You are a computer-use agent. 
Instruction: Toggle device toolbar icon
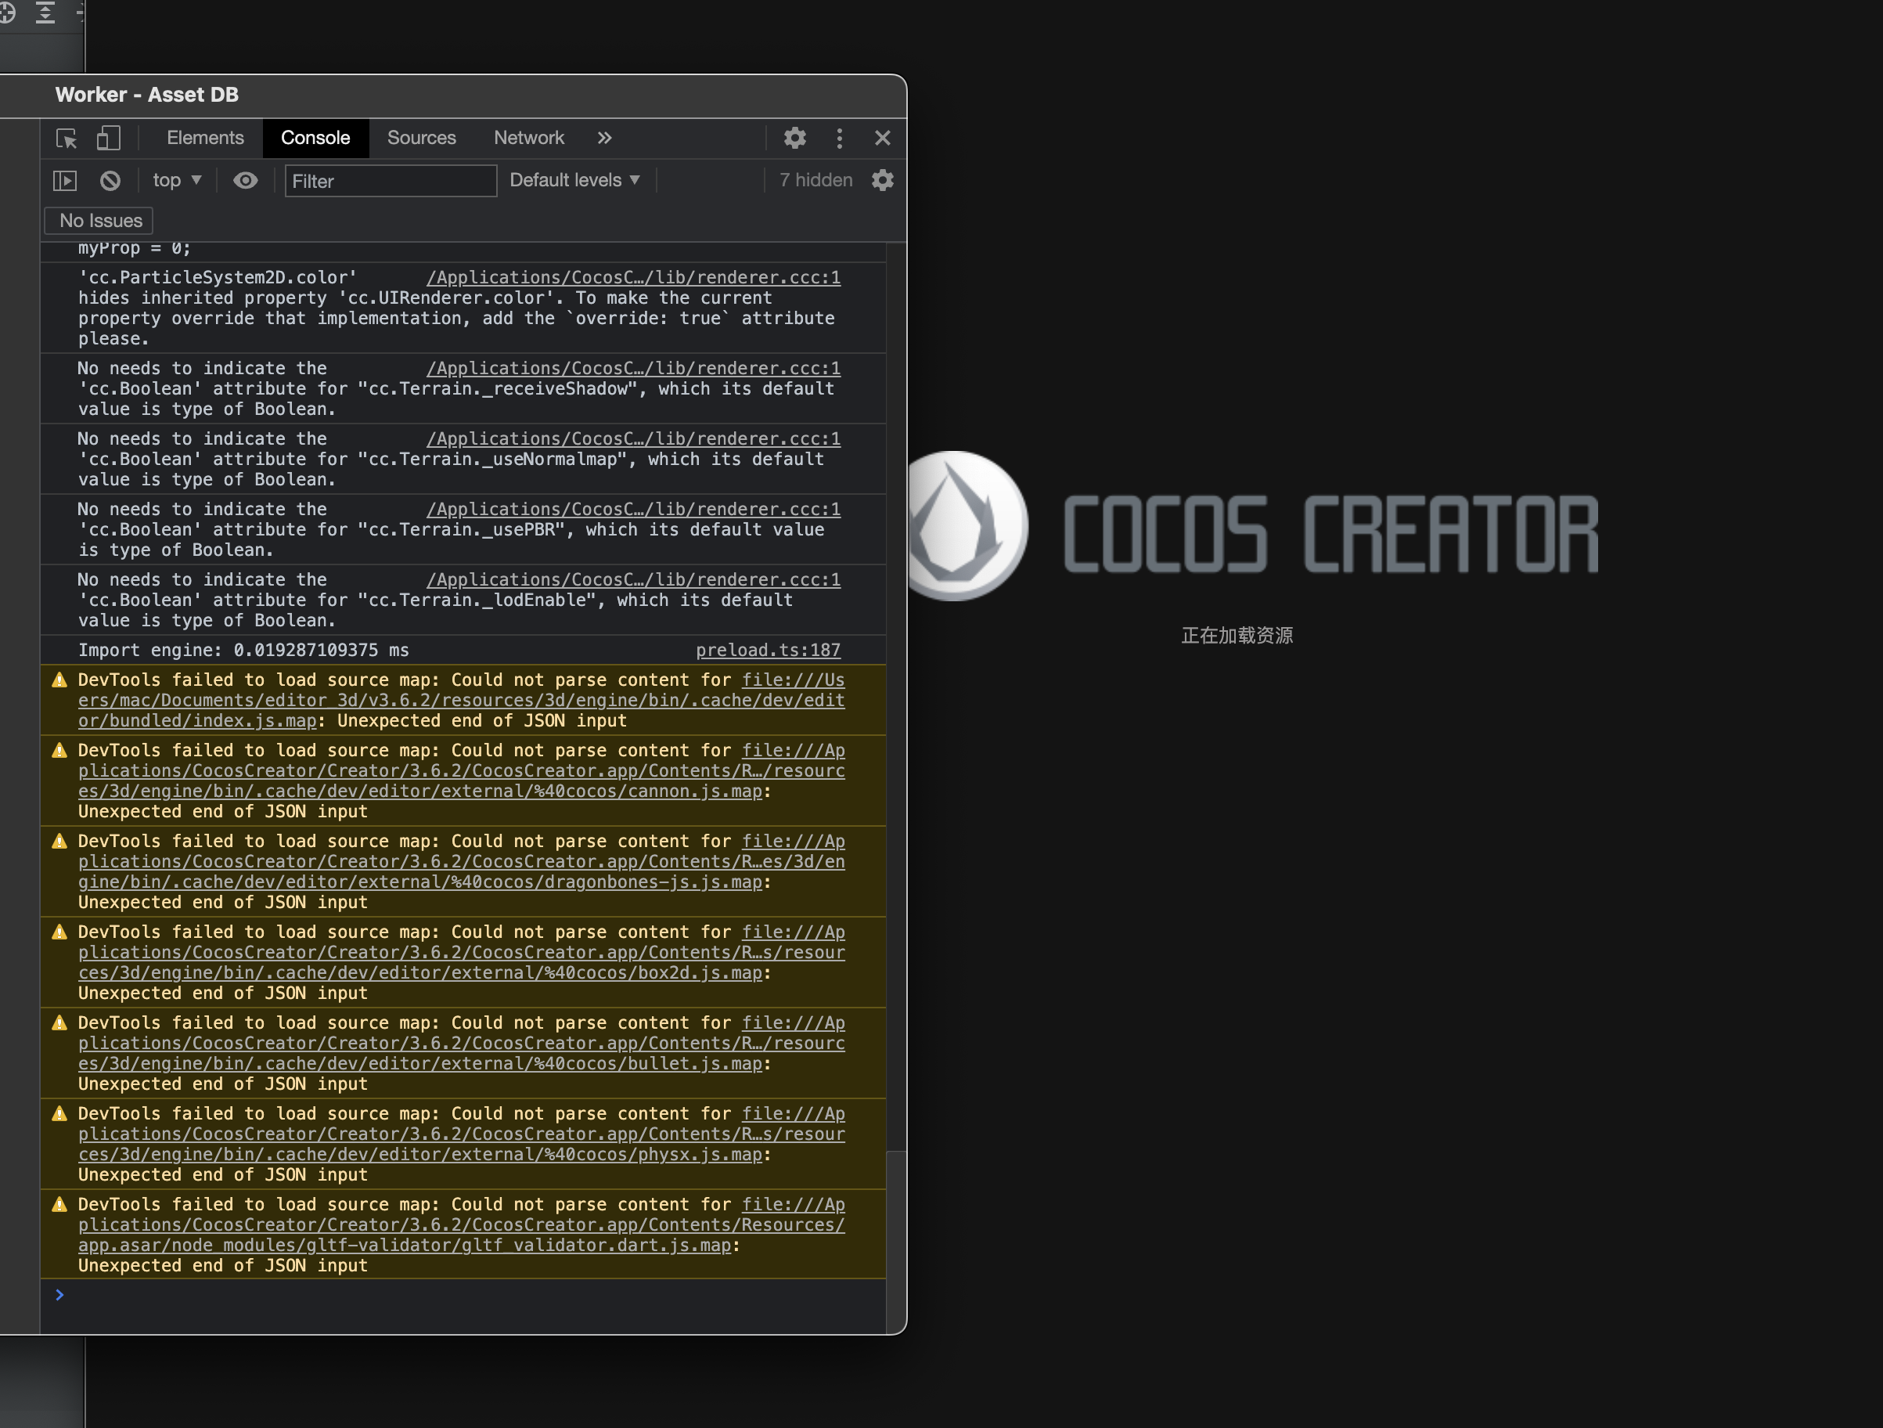[108, 138]
